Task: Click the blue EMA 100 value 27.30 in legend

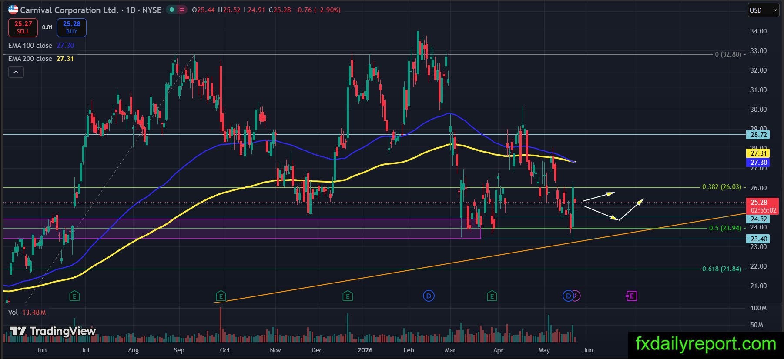Action: click(x=65, y=45)
